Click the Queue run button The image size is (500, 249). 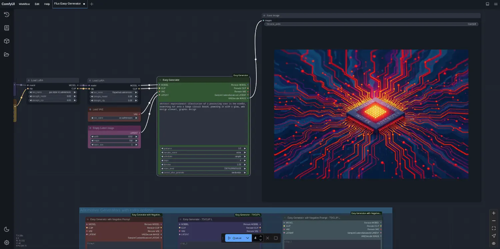point(235,238)
